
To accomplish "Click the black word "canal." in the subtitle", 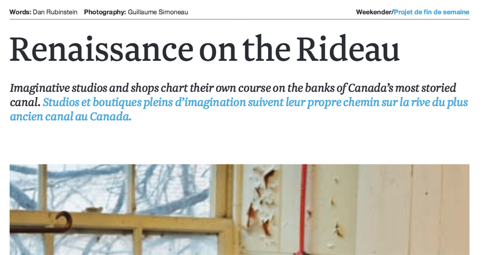I will 25,102.
